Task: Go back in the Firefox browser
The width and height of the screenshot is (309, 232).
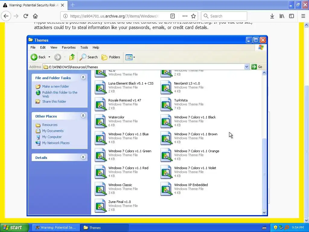Action: [x=6, y=16]
